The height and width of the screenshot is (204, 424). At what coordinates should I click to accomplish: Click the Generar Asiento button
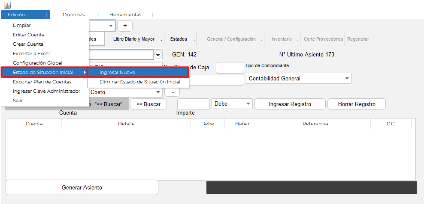pyautogui.click(x=82, y=187)
